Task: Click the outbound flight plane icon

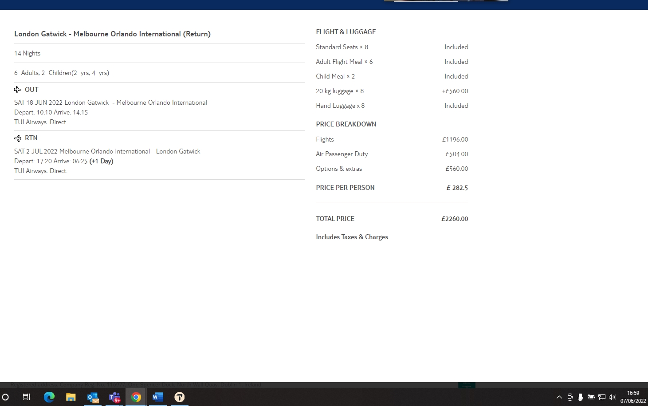Action: (x=18, y=90)
